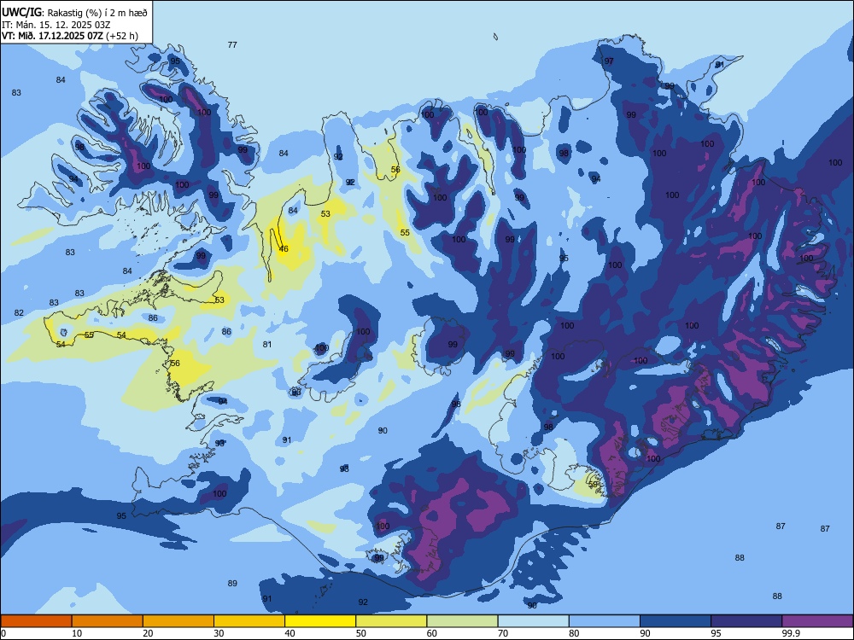Click the '99.9' legend scale label

pos(791,633)
